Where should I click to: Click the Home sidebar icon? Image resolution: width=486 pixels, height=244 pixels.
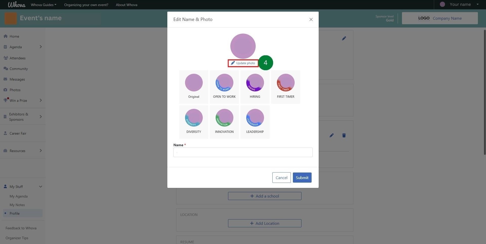(5, 36)
